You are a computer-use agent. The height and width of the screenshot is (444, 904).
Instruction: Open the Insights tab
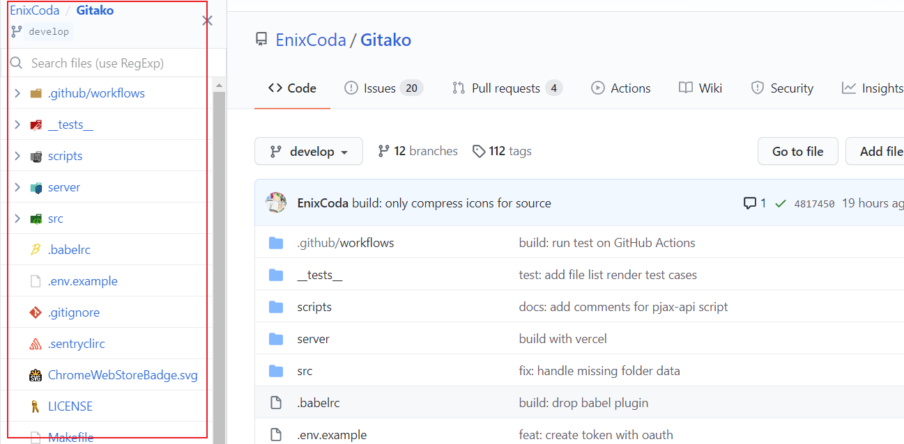pos(873,88)
